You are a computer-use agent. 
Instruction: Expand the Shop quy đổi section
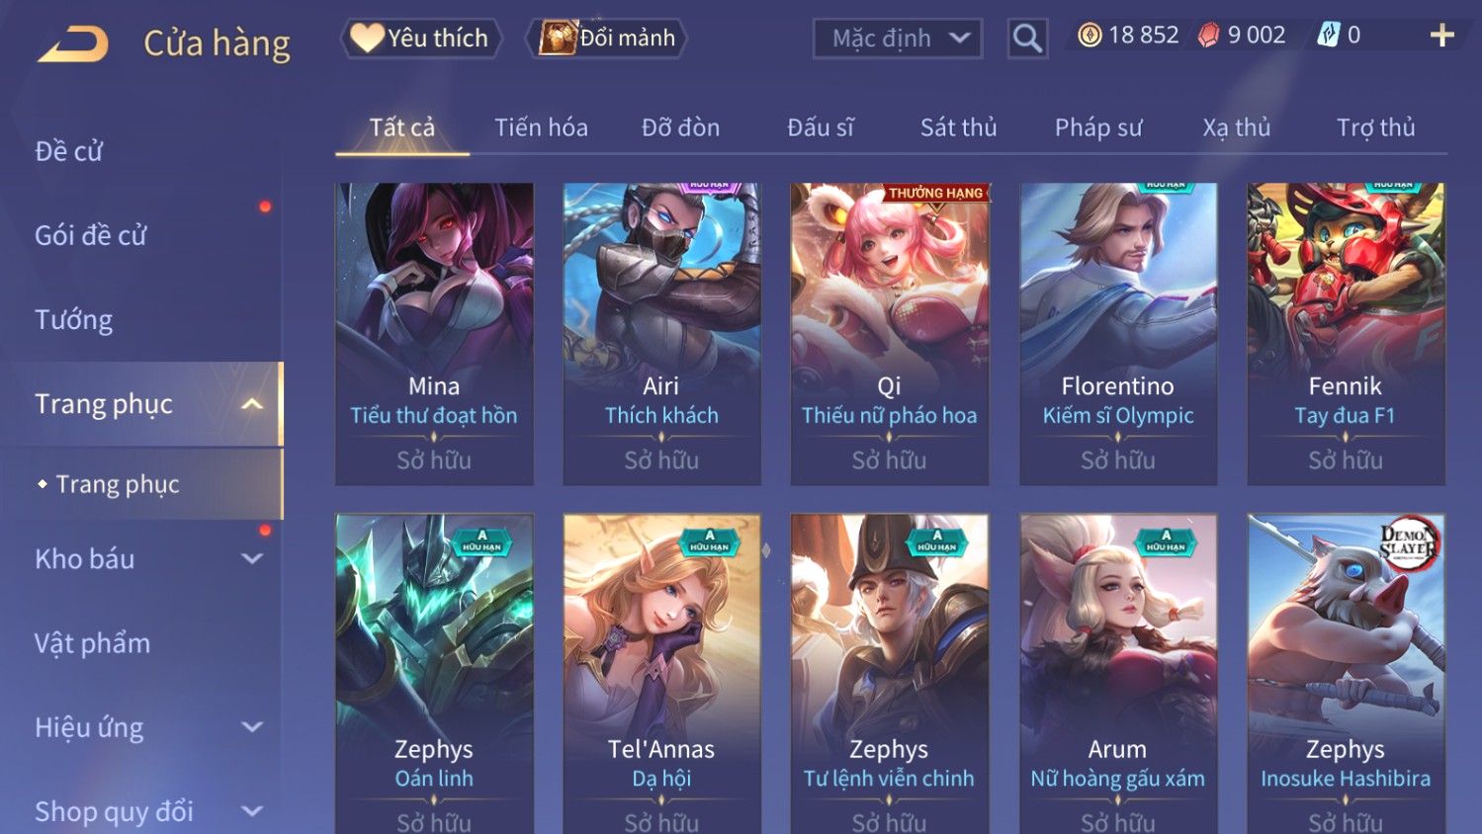[252, 811]
